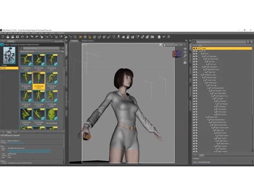This screenshot has width=254, height=195.
Task: Click the bone icon of Pelvis row
Action: pyautogui.click(x=203, y=54)
